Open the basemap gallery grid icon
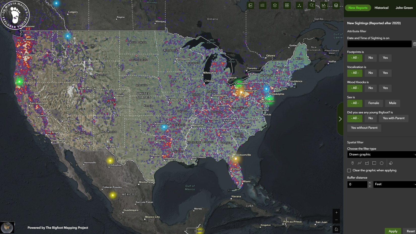This screenshot has height=234, width=416. click(287, 5)
